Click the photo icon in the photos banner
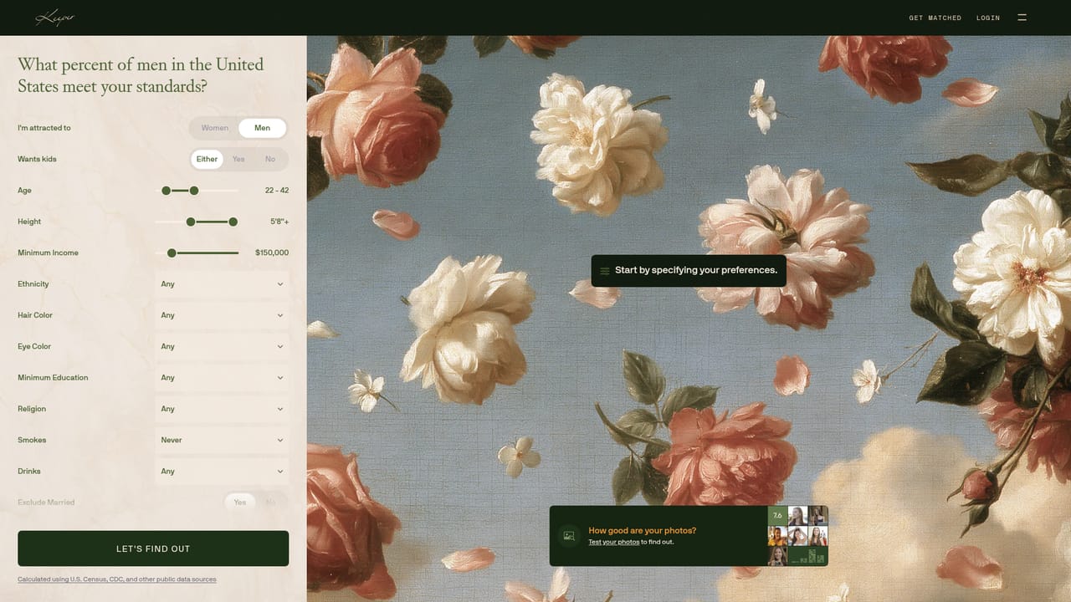 [570, 536]
